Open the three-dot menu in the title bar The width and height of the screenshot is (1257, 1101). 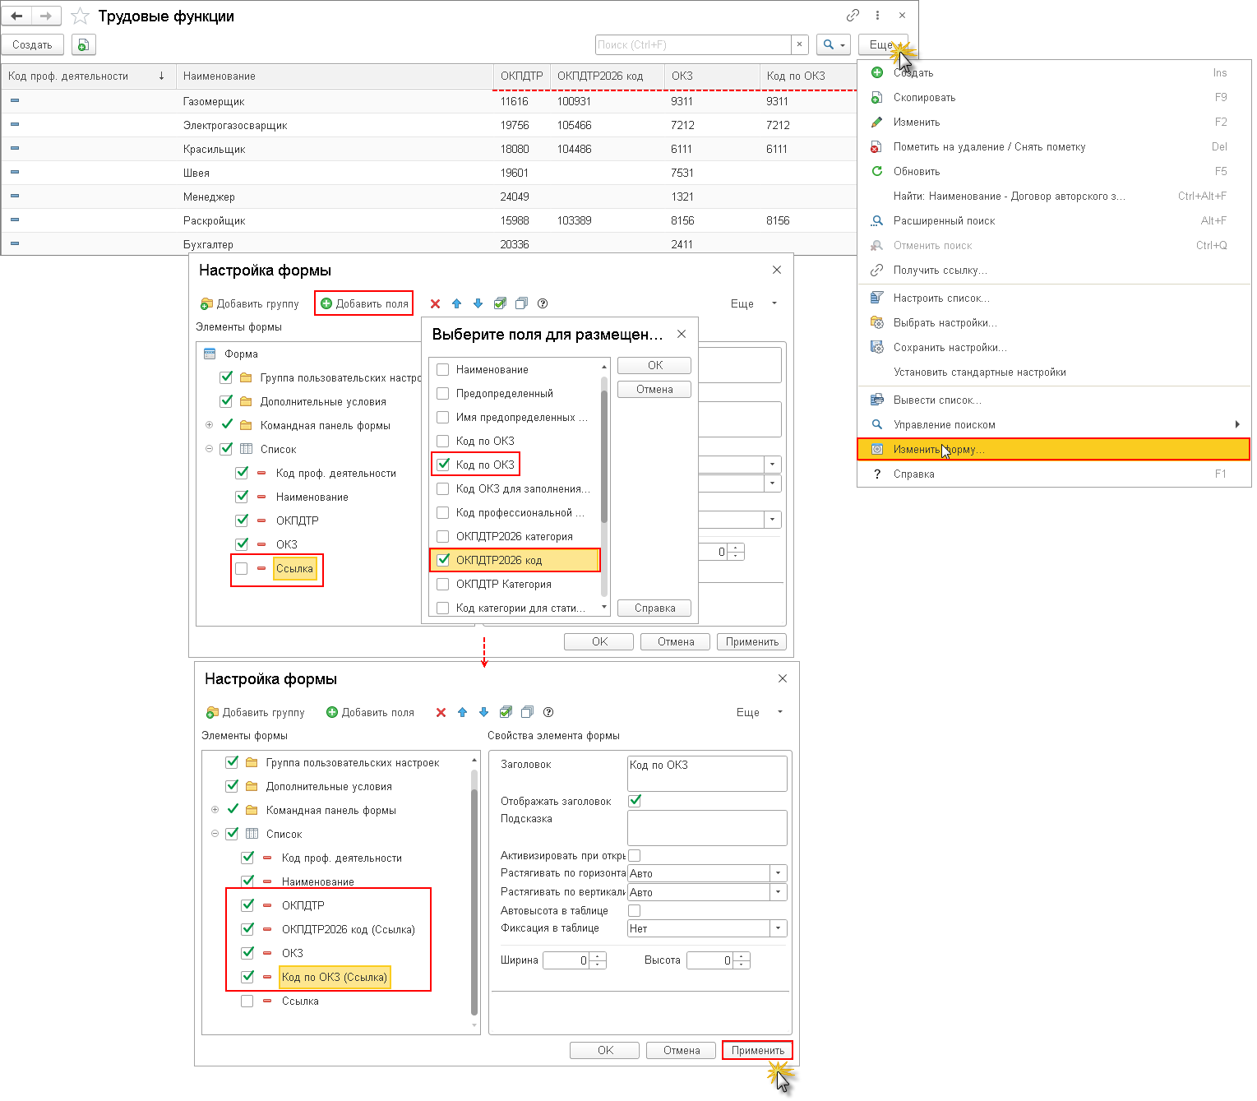(x=878, y=16)
